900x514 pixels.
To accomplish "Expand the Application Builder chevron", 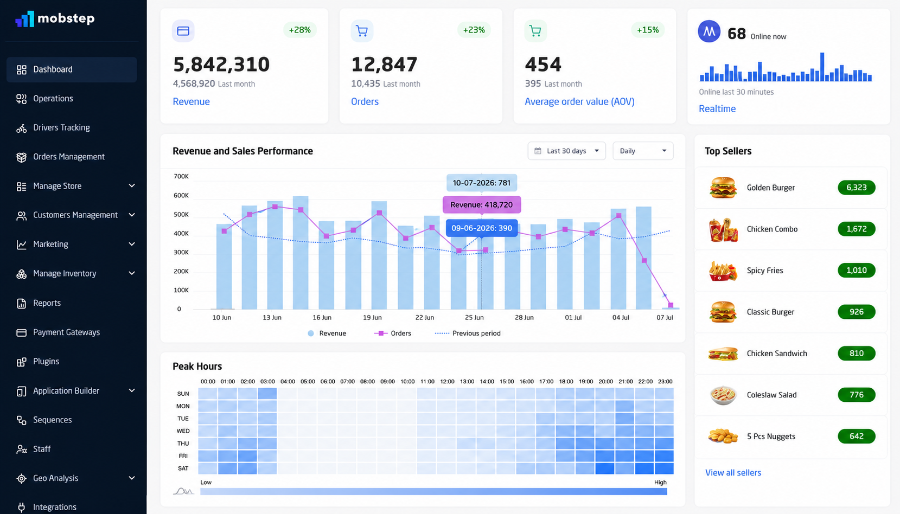I will click(x=132, y=390).
